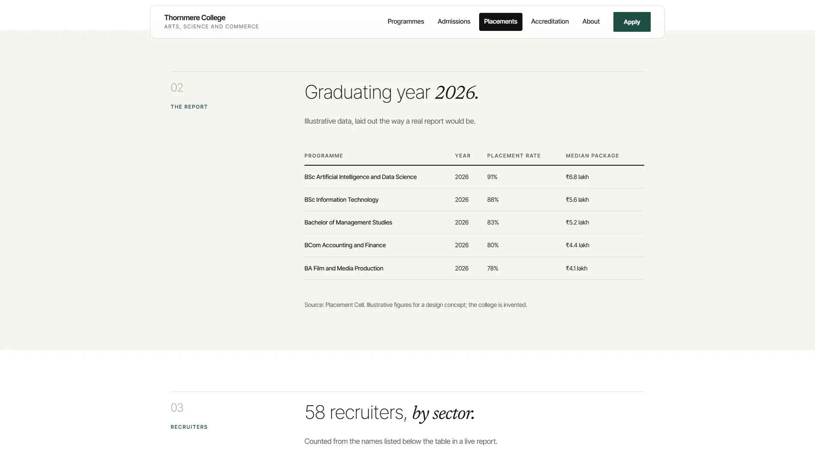Click the ₹4.4 lakh median package cell
Image resolution: width=815 pixels, height=461 pixels.
coord(577,245)
